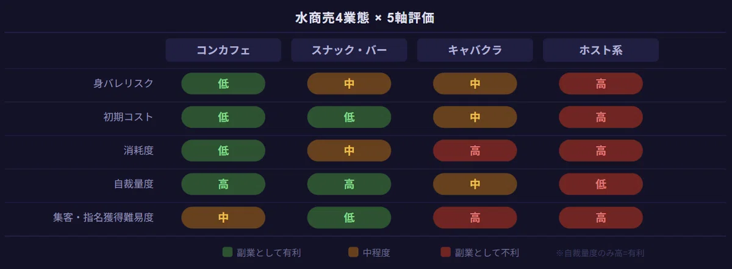
Task: Click the キャバクラ column header
Action: pos(475,51)
